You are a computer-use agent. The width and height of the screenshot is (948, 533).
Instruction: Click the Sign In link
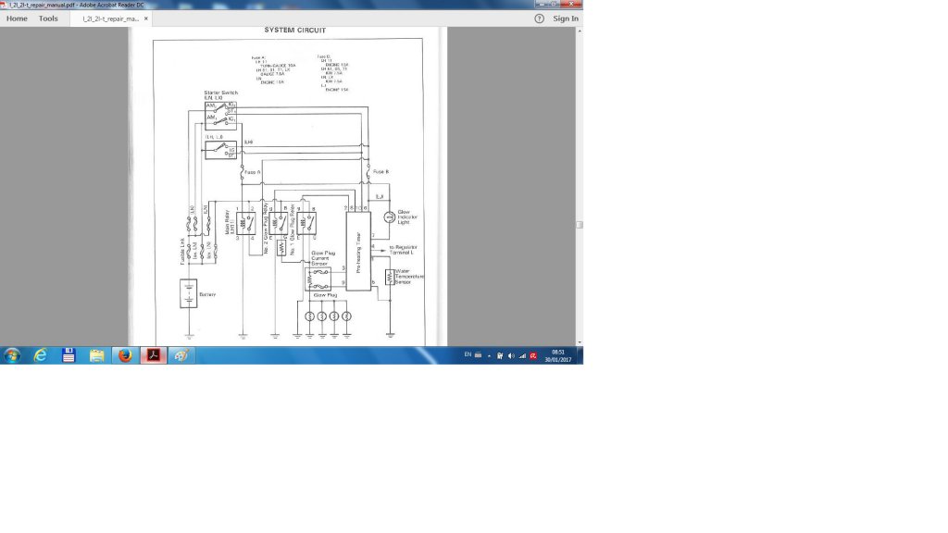coord(566,19)
